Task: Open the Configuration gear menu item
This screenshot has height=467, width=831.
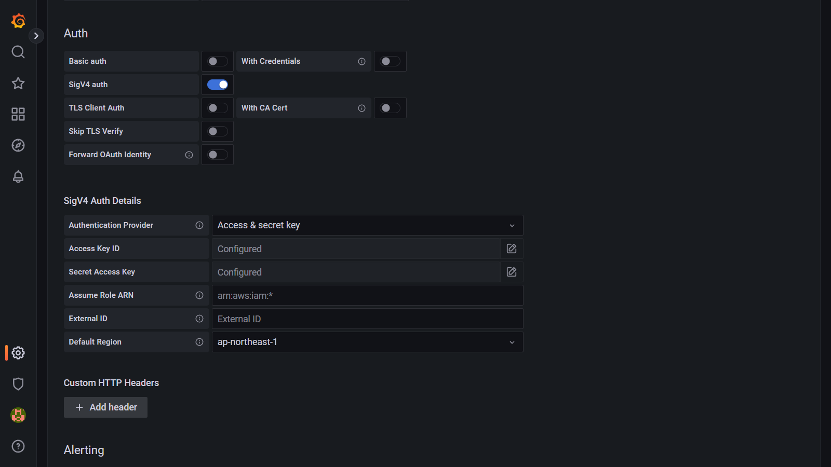Action: click(18, 353)
